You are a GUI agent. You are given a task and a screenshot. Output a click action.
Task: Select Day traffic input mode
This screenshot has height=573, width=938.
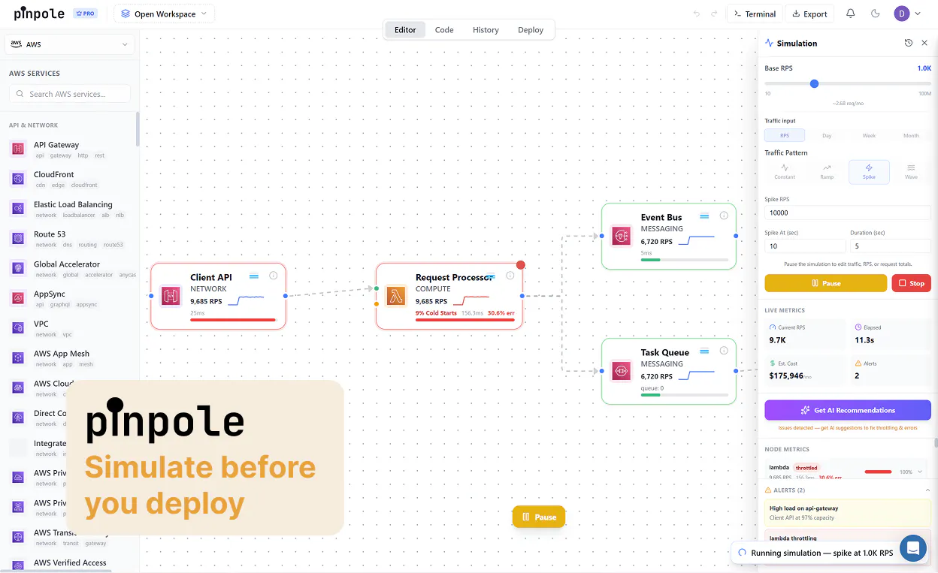827,136
